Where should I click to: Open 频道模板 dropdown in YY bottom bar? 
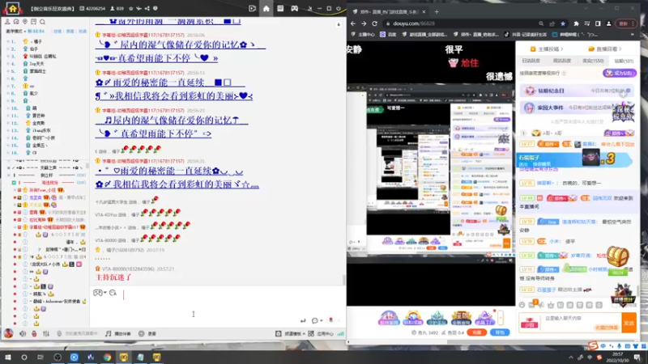[x=291, y=333]
